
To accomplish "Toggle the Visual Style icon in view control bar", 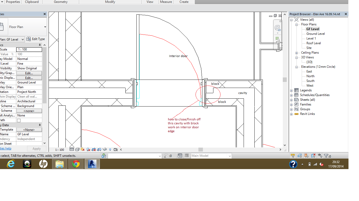I will [x=77, y=149].
